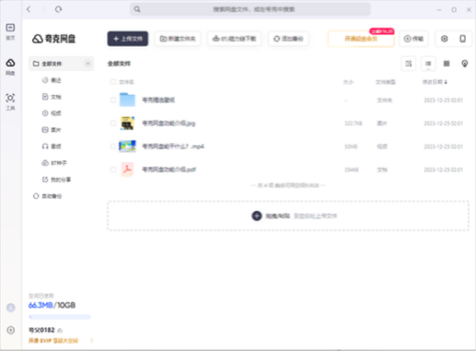This screenshot has height=351, width=476.
Task: Select All Files in the sidebar
Action: click(x=62, y=64)
